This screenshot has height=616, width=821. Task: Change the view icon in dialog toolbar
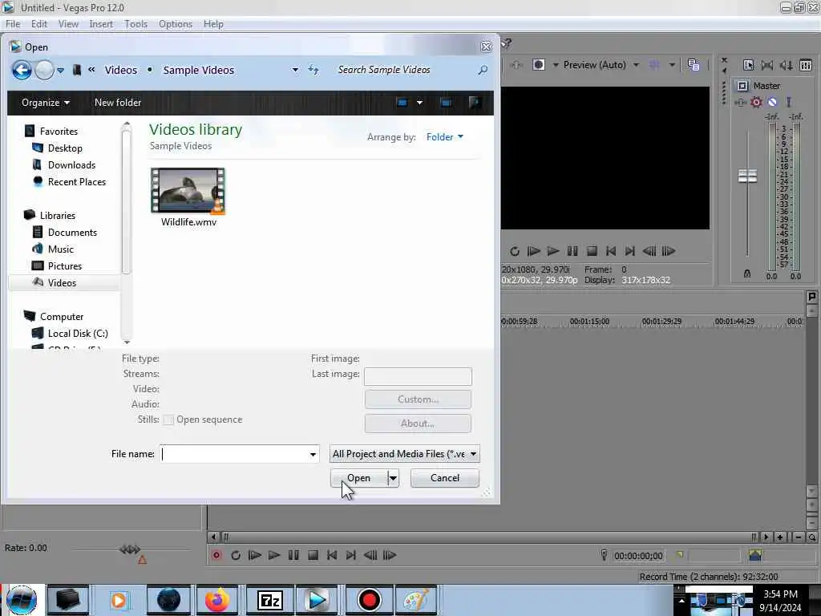click(402, 103)
